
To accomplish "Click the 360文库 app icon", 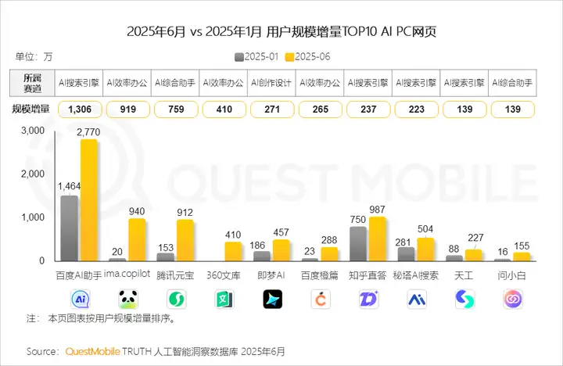I will click(224, 300).
